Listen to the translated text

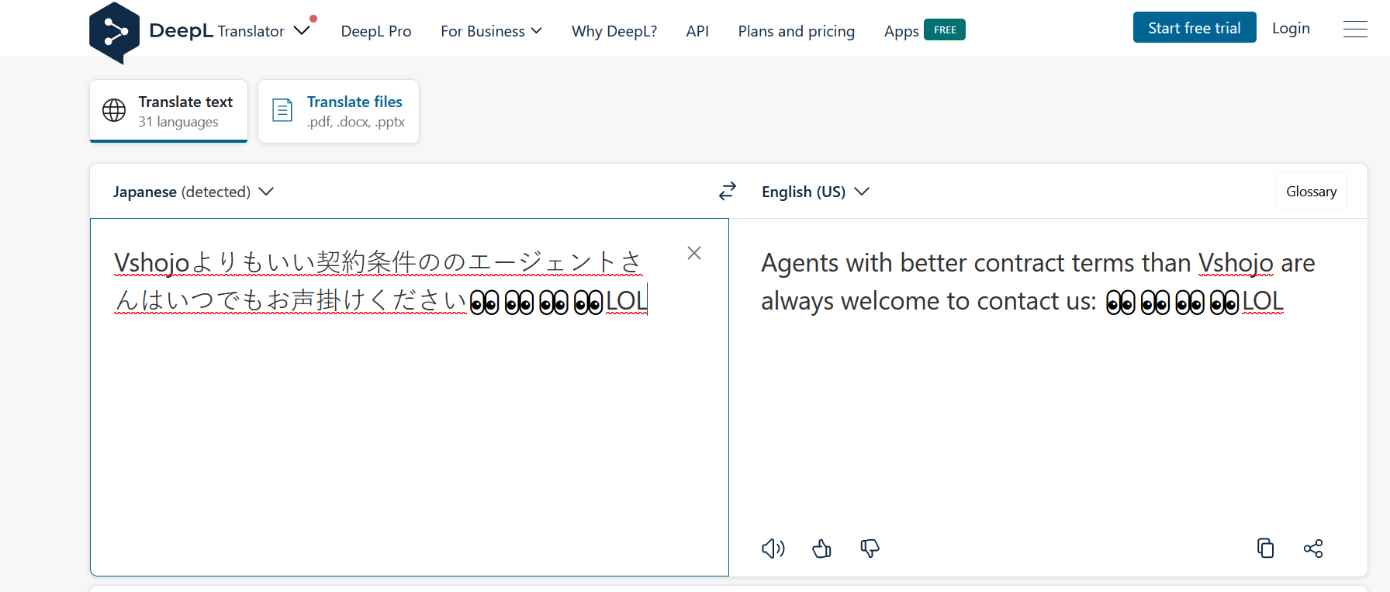pos(773,549)
